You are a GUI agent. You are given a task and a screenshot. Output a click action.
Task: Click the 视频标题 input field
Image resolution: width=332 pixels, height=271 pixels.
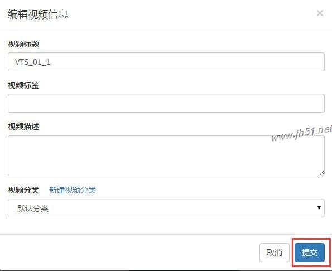[x=166, y=62]
